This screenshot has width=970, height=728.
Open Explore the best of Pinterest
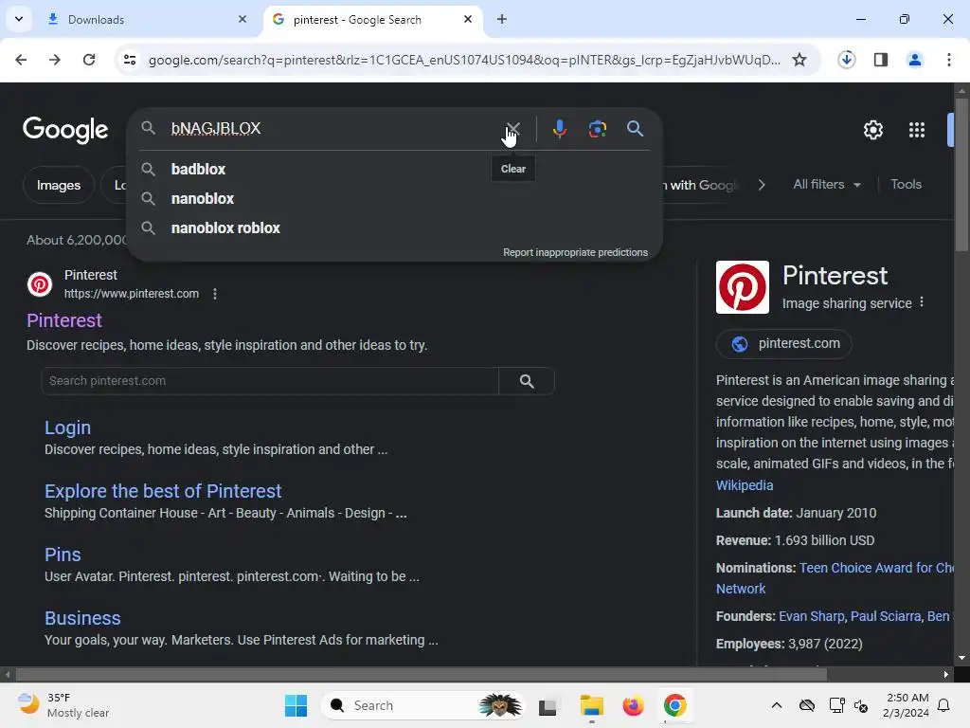tap(163, 492)
